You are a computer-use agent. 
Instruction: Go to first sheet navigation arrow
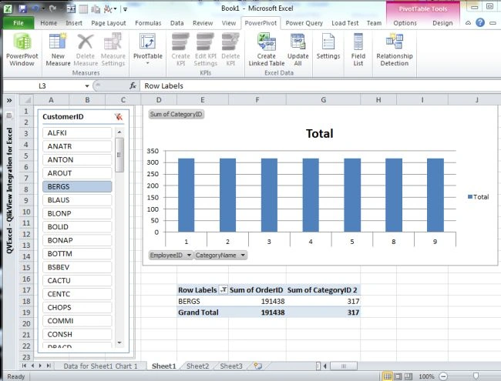point(25,366)
